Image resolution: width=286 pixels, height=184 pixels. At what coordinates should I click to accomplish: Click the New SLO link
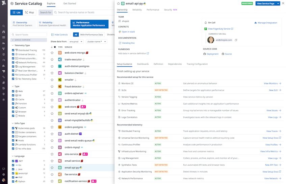click(275, 90)
